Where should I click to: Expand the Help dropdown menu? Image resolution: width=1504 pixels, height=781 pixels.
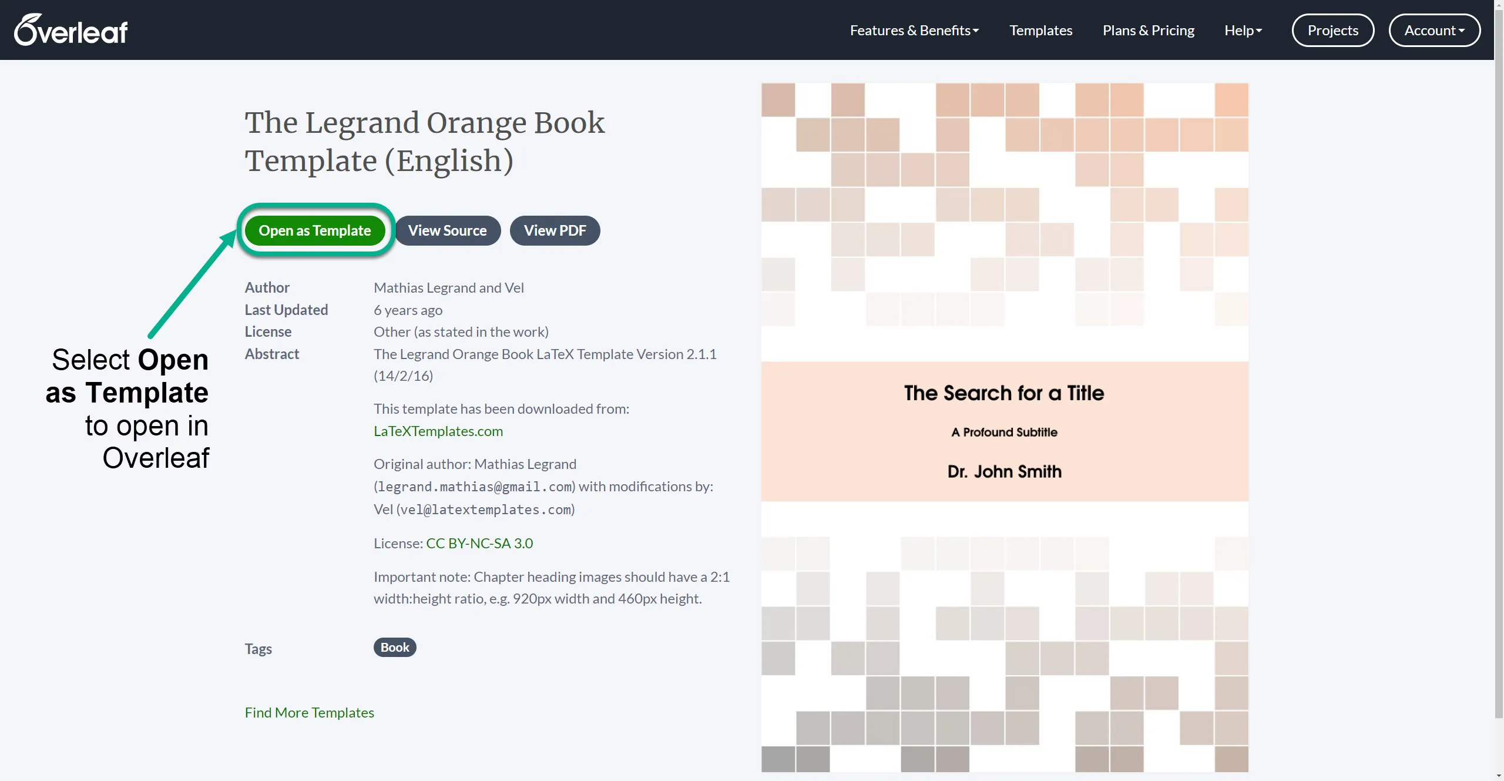tap(1243, 30)
